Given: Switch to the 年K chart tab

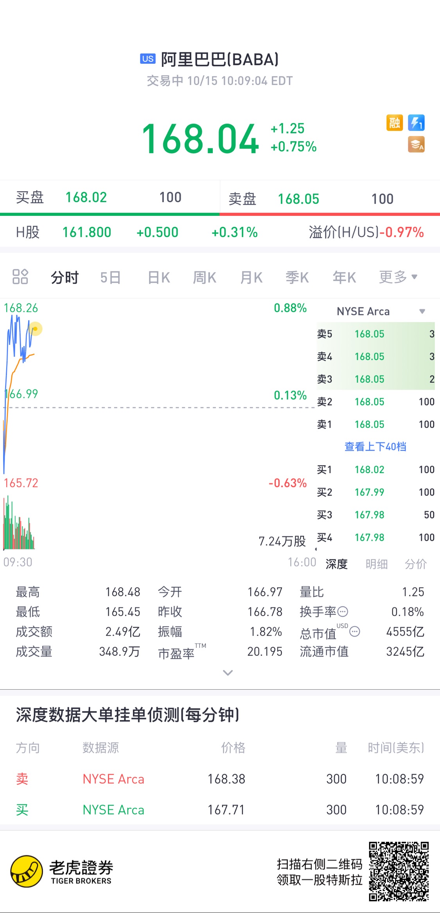Looking at the screenshot, I should (x=344, y=278).
